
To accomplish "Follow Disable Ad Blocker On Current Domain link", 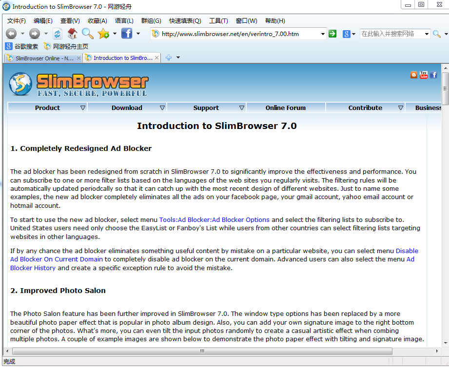I will [57, 259].
